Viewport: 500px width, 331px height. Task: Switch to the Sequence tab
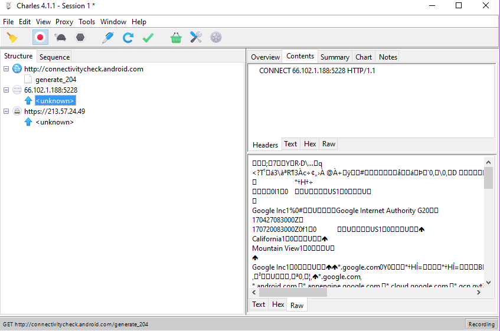point(54,57)
